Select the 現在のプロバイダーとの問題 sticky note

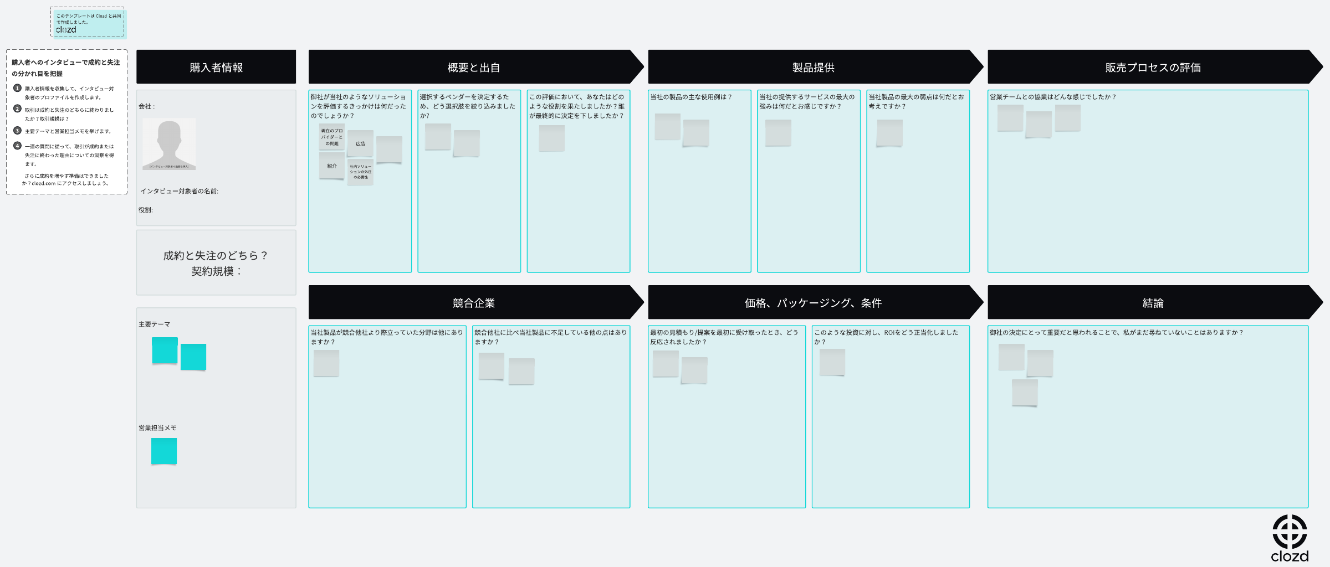pos(331,137)
